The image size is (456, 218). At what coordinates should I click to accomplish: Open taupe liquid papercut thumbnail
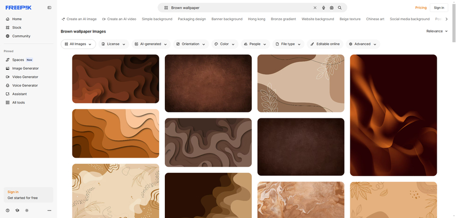point(208,142)
